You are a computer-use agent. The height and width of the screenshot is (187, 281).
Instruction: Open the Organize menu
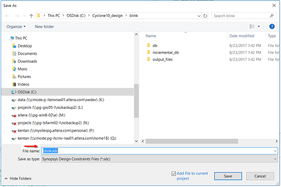pos(16,26)
